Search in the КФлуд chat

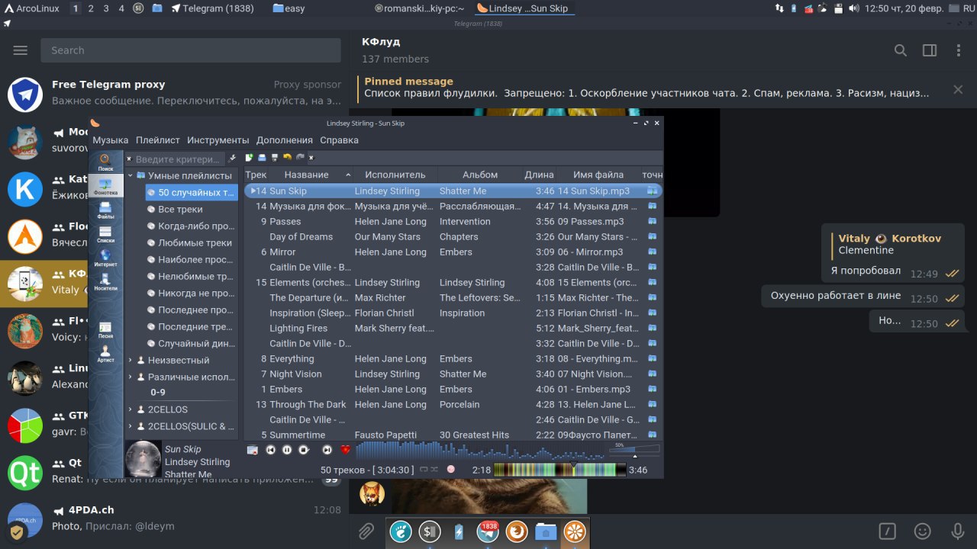coord(901,50)
